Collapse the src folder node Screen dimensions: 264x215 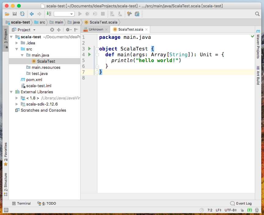coord(17,49)
